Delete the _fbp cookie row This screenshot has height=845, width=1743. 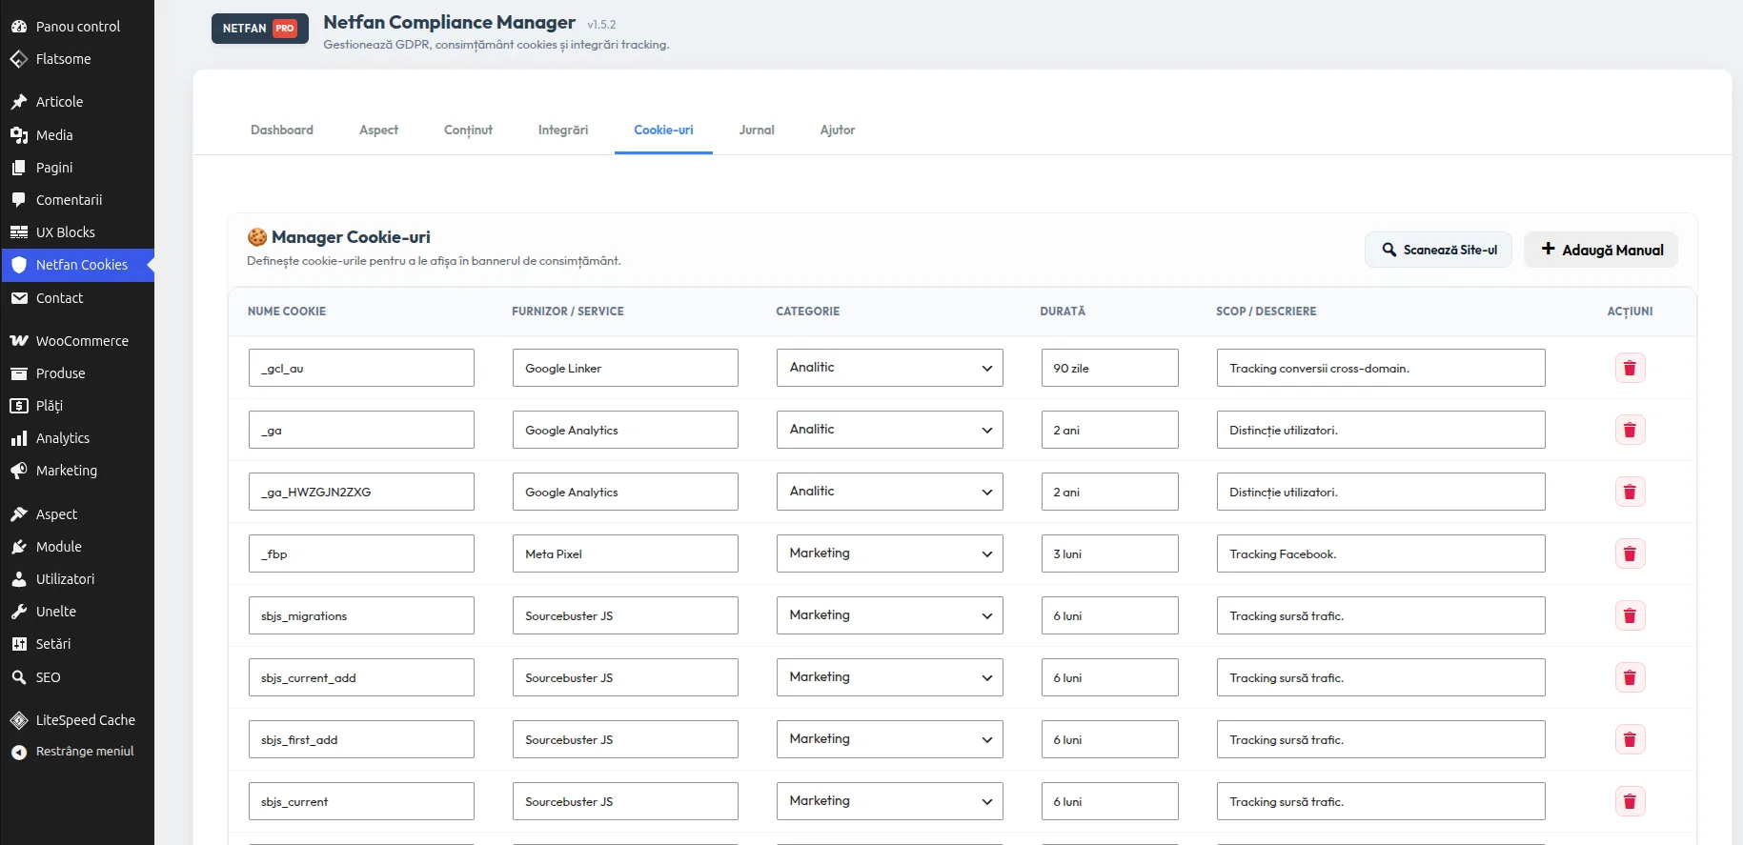click(1630, 553)
